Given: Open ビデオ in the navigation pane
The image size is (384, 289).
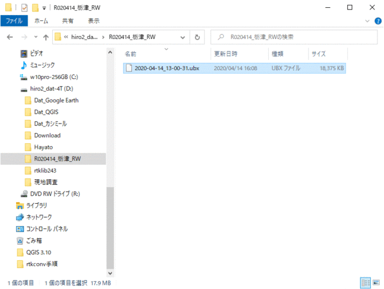Looking at the screenshot, I should point(37,53).
